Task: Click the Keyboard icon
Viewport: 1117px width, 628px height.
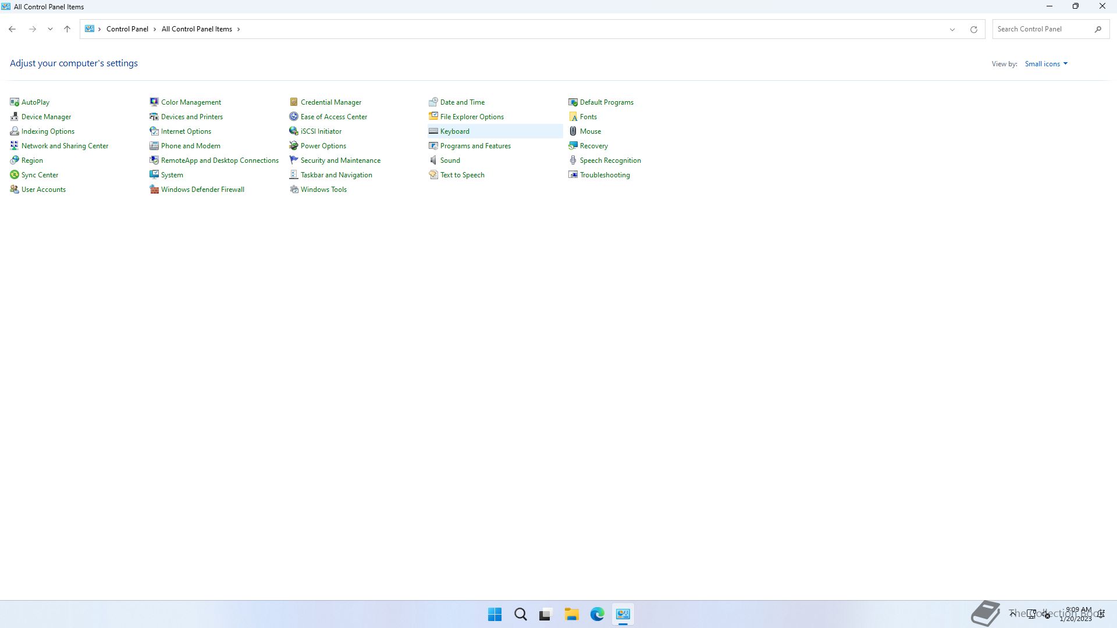Action: click(x=433, y=131)
